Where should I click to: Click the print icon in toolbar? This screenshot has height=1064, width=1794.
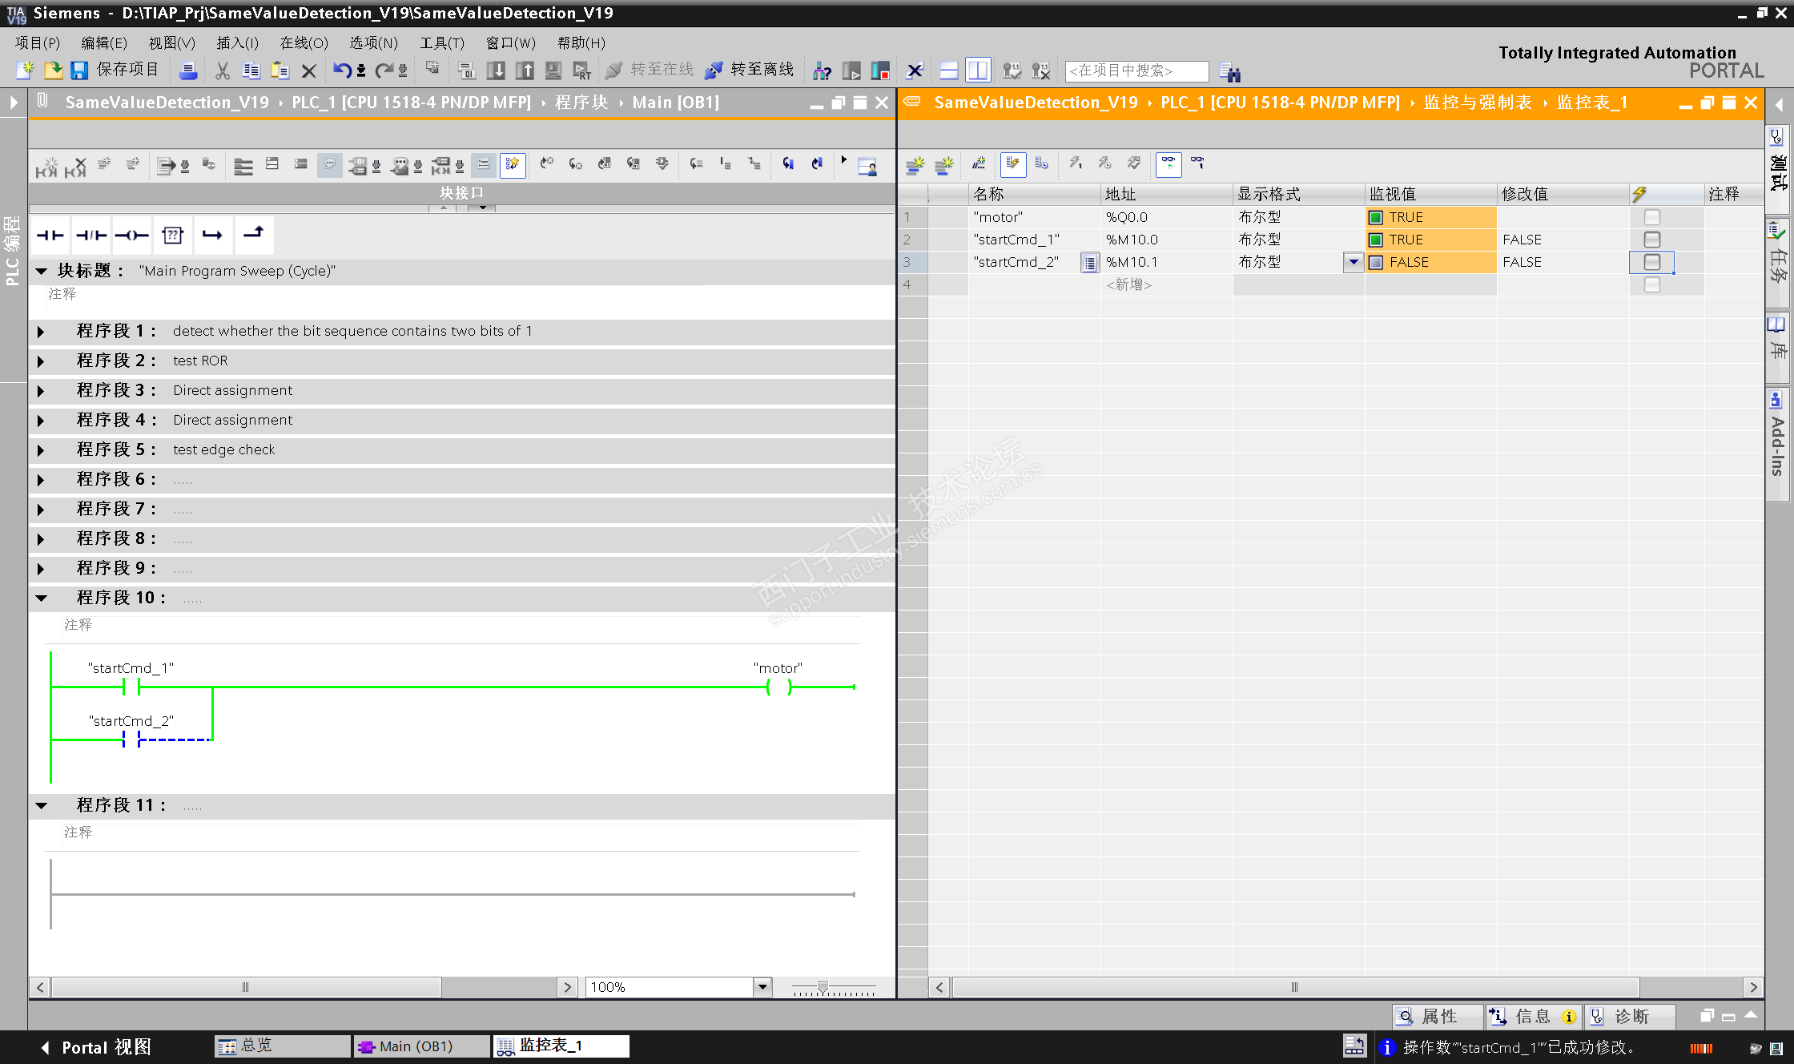click(188, 71)
